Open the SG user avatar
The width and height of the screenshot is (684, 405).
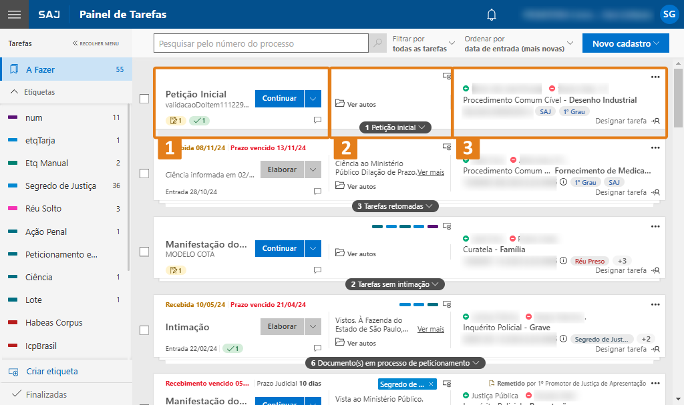pyautogui.click(x=668, y=14)
